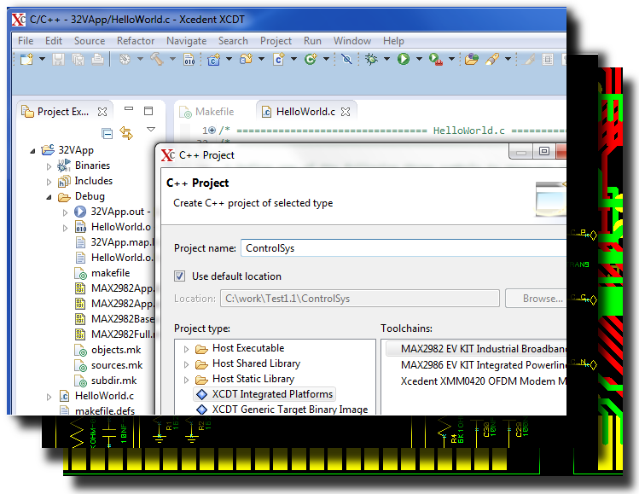Click the binary 010 toolbar icon
The width and height of the screenshot is (639, 494).
point(189,60)
